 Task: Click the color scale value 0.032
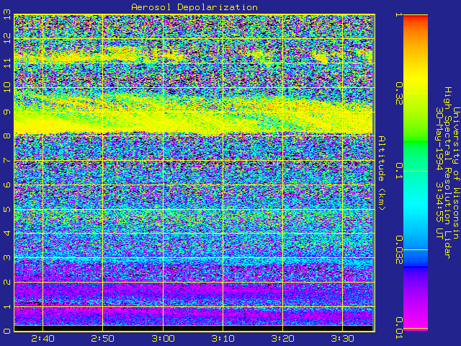pyautogui.click(x=398, y=250)
